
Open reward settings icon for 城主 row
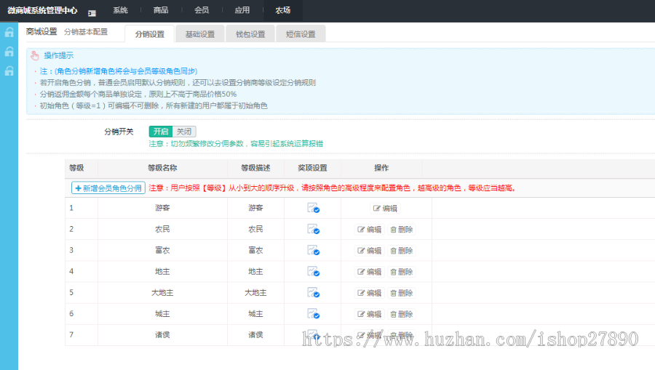(x=313, y=314)
